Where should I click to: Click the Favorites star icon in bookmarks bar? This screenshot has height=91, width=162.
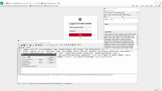pyautogui.click(x=1, y=6)
